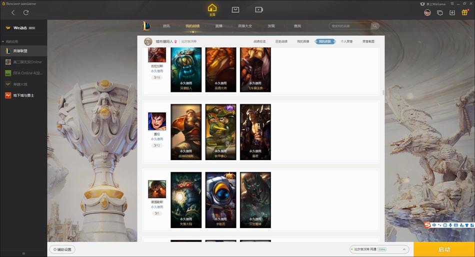Click the 3/10 skin count under 古拉加斯

pyautogui.click(x=157, y=77)
